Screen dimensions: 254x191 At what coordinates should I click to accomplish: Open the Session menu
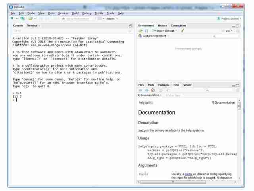[x=63, y=13]
